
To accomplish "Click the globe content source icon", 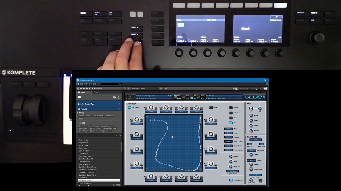I will pos(114,97).
